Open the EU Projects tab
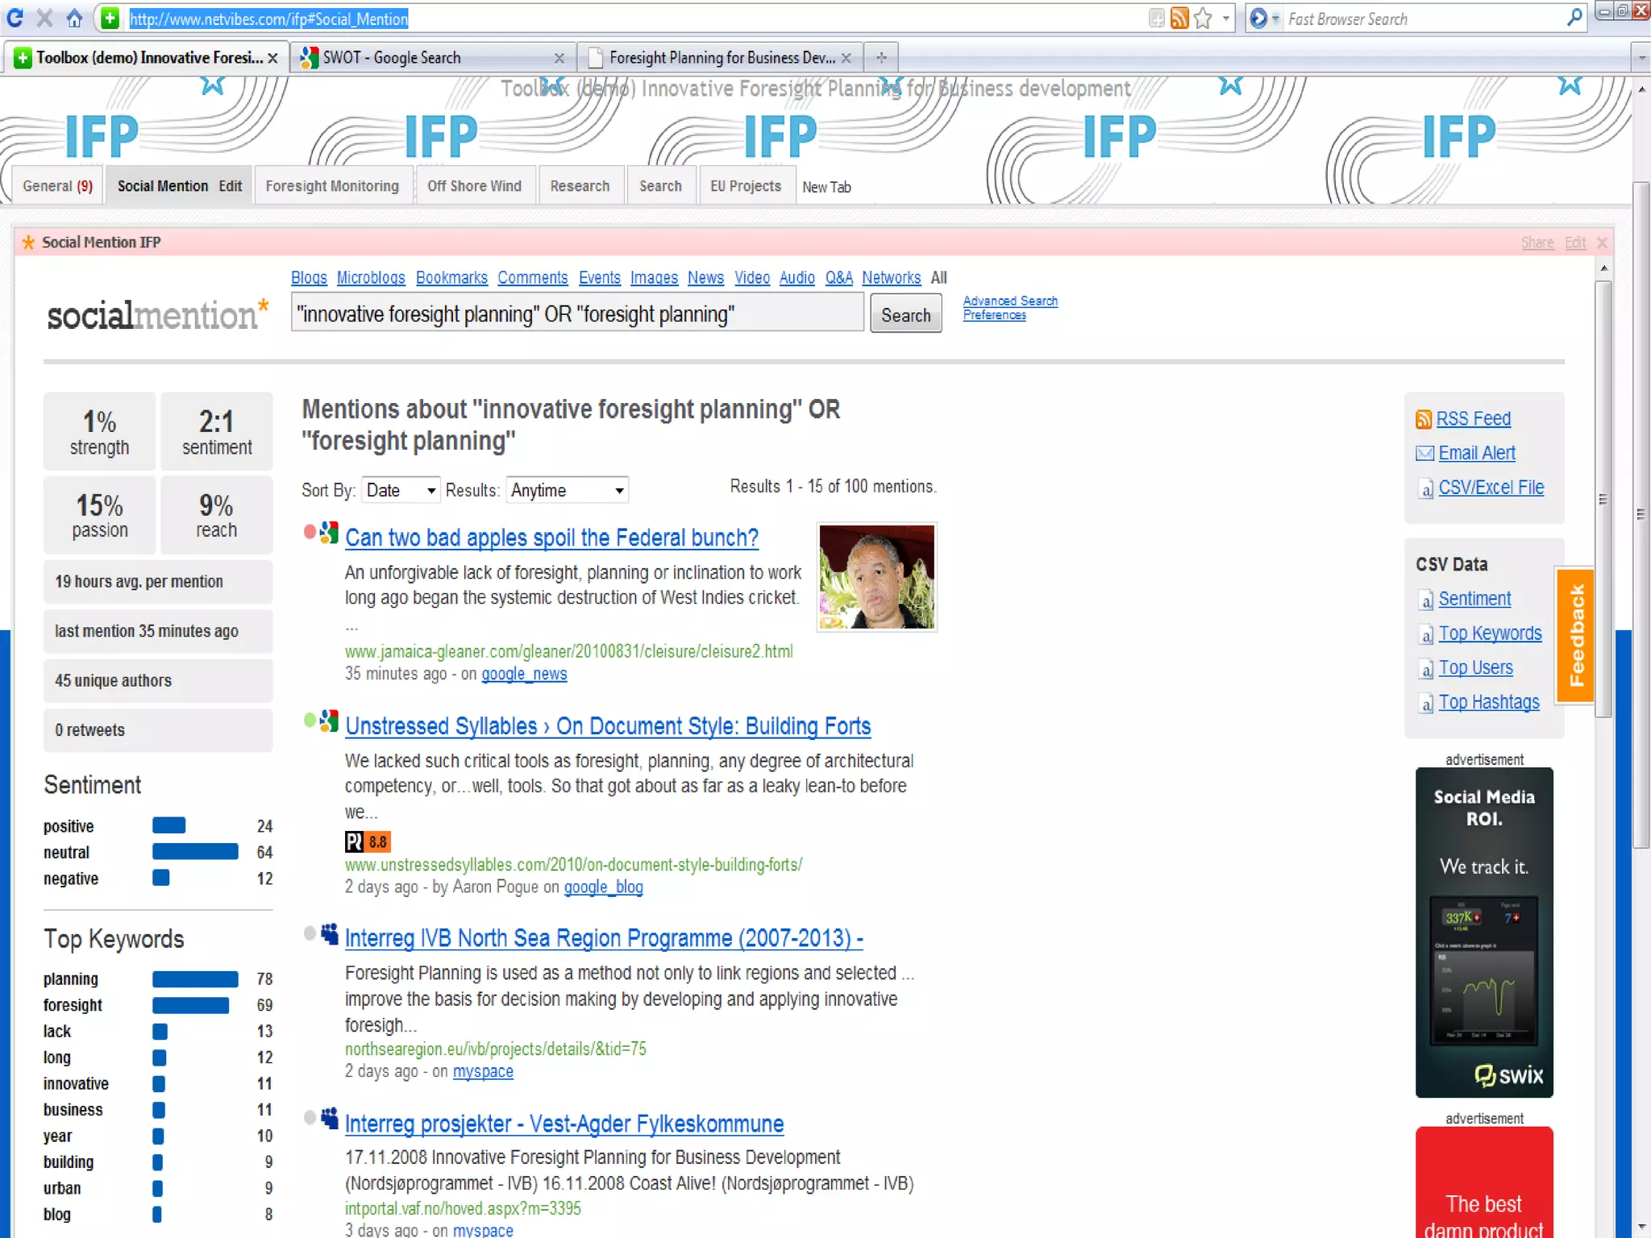This screenshot has width=1651, height=1238. pyautogui.click(x=745, y=186)
